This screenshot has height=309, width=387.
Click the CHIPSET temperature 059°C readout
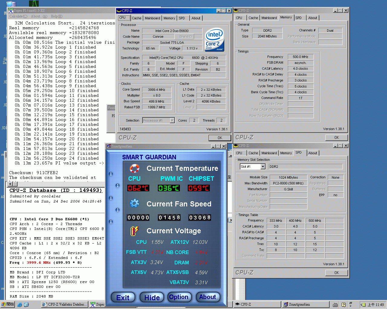click(x=199, y=188)
